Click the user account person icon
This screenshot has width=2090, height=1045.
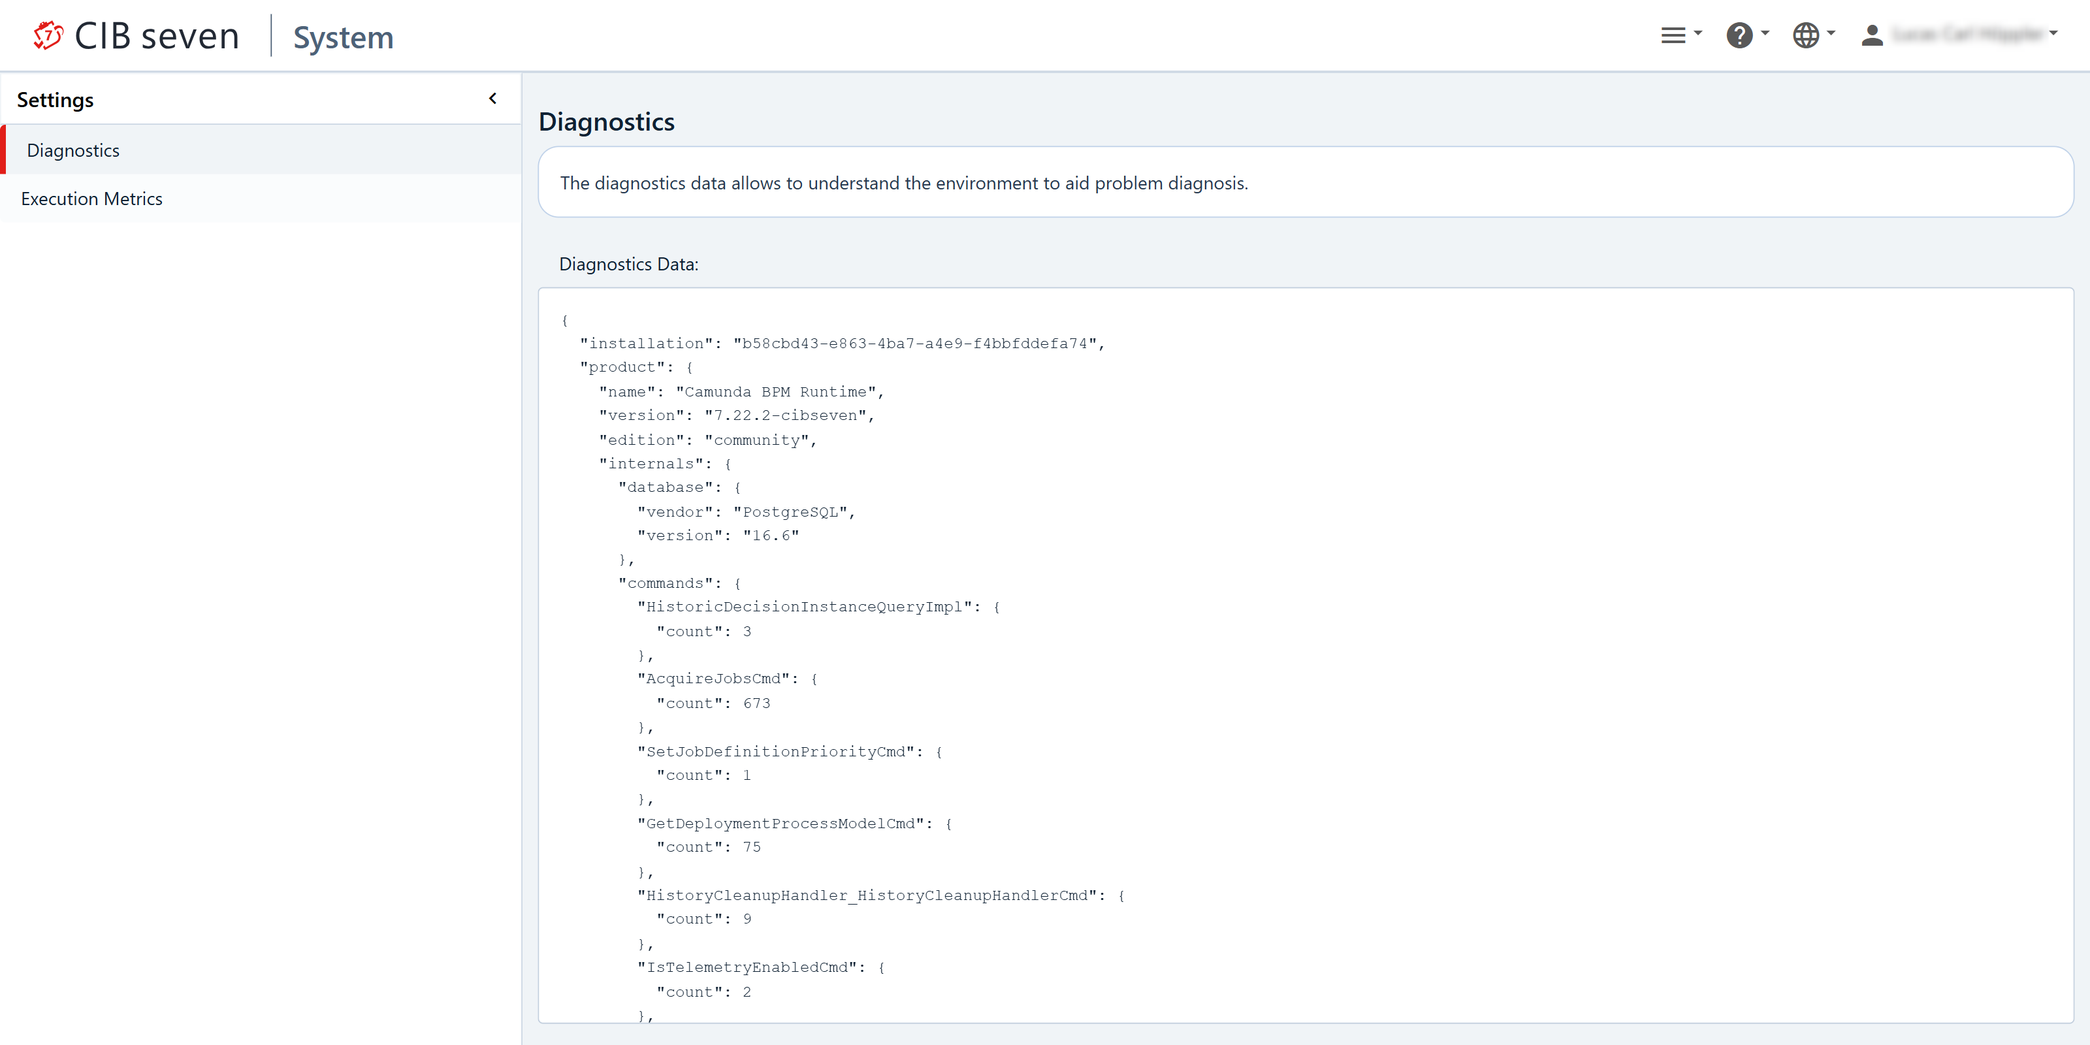pyautogui.click(x=1872, y=35)
